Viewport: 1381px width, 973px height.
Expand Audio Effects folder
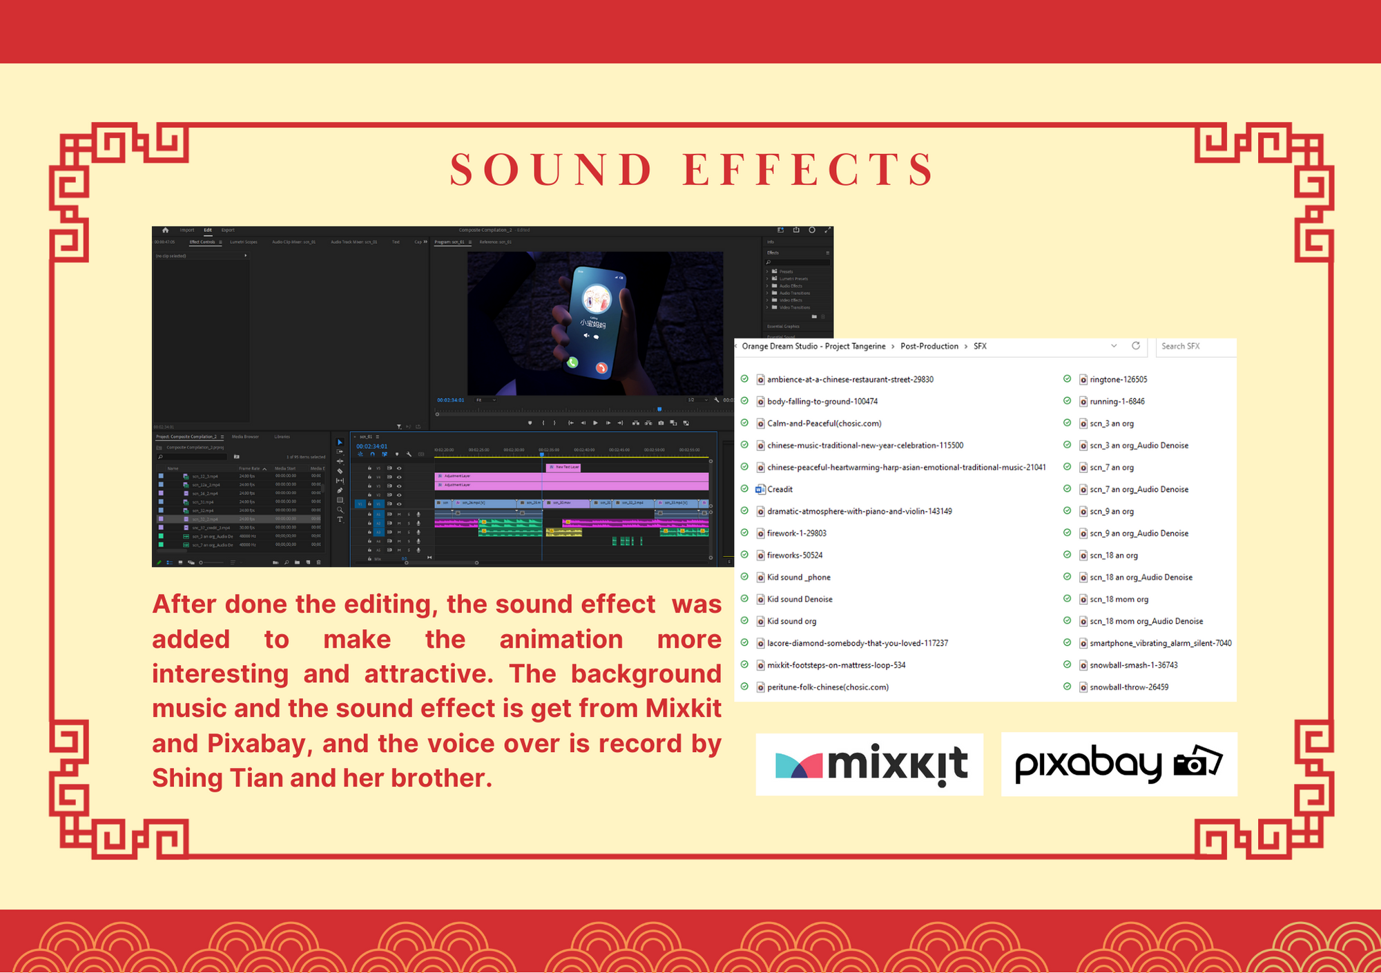coord(767,286)
